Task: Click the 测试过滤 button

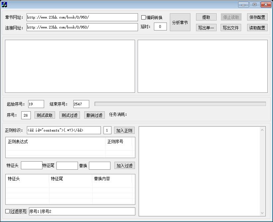Action: point(69,115)
